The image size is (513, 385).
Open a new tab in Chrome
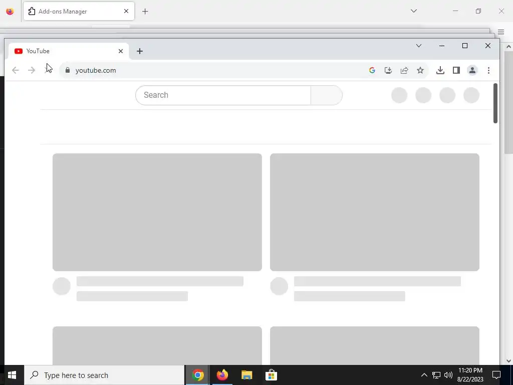[x=140, y=51]
